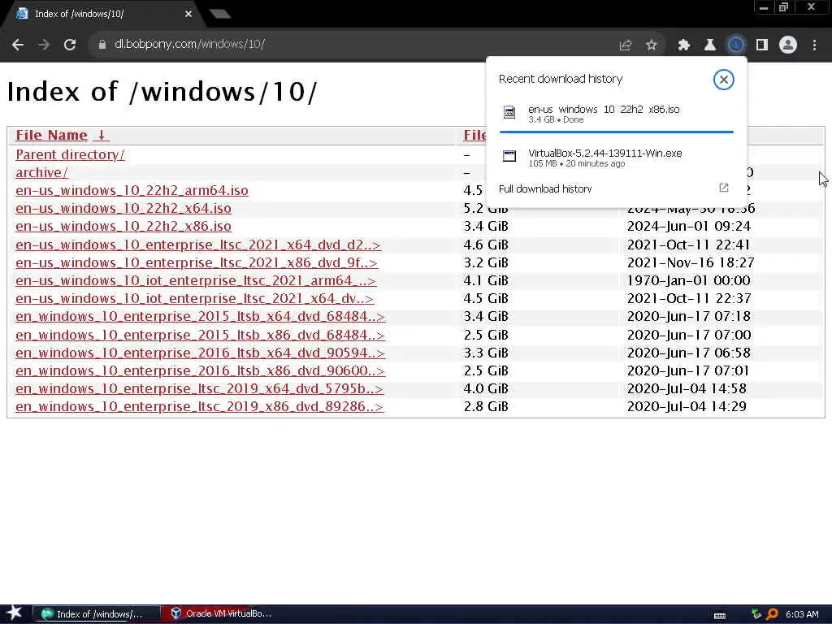Click the 4.6 GiB size cell
Image resolution: width=832 pixels, height=624 pixels.
[x=486, y=245]
